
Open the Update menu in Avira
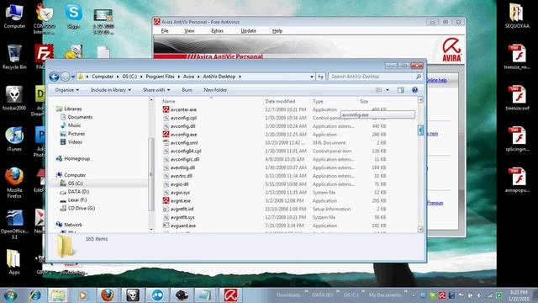248,30
